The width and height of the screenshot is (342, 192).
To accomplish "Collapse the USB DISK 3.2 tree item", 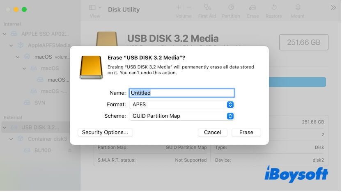I will [5, 128].
